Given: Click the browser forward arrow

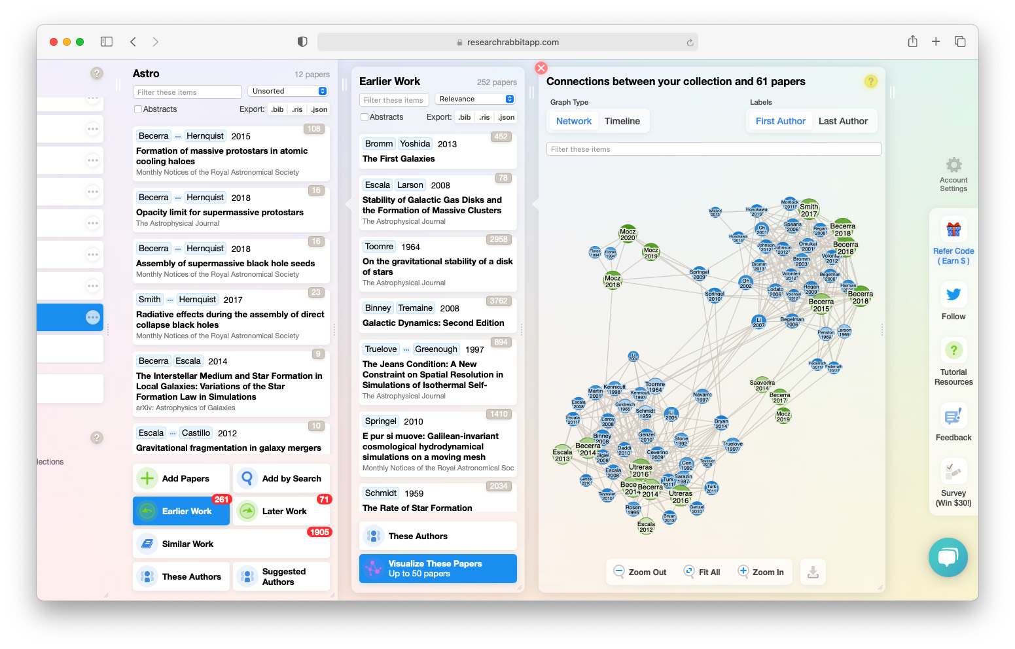Looking at the screenshot, I should [x=156, y=42].
